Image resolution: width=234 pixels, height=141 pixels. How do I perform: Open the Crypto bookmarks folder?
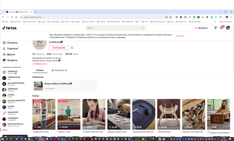click(42, 22)
